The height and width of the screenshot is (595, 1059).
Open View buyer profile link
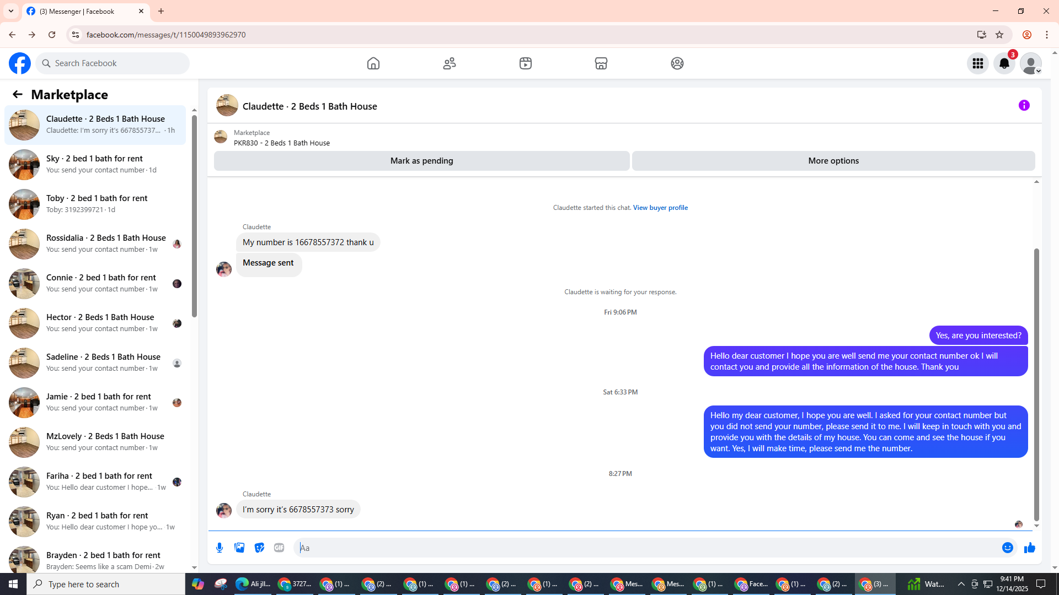click(x=660, y=208)
